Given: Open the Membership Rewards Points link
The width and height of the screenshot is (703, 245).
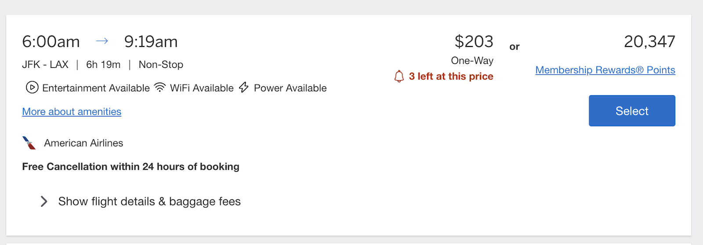Looking at the screenshot, I should click(605, 70).
